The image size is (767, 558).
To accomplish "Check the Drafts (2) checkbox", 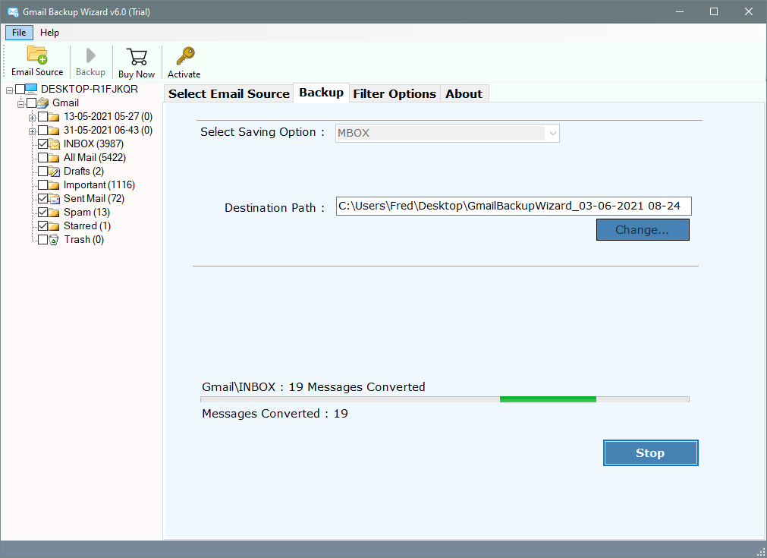I will (42, 172).
